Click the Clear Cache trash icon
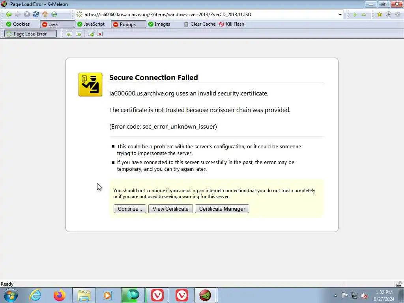Image resolution: width=404 pixels, height=303 pixels. pos(186,24)
